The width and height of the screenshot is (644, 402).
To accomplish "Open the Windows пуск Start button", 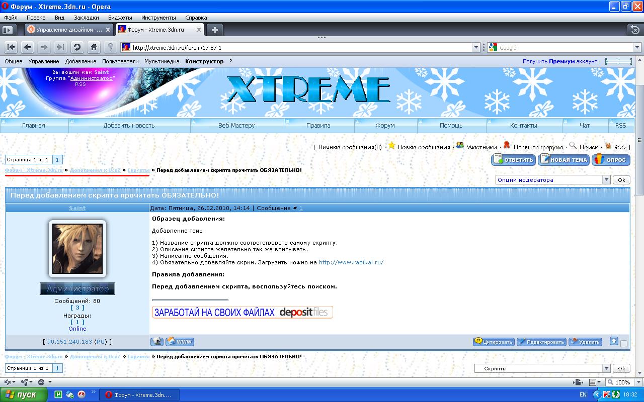I will click(x=24, y=394).
